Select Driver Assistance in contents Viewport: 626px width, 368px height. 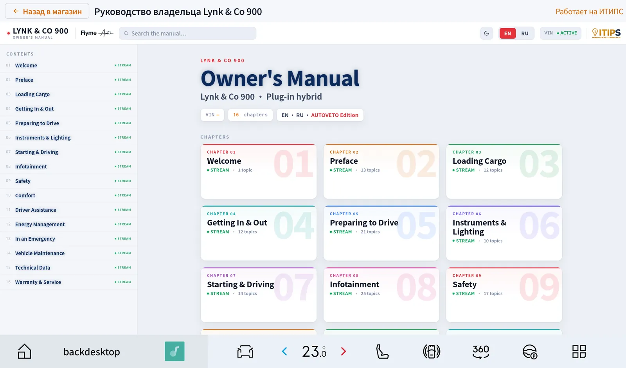coord(68,210)
